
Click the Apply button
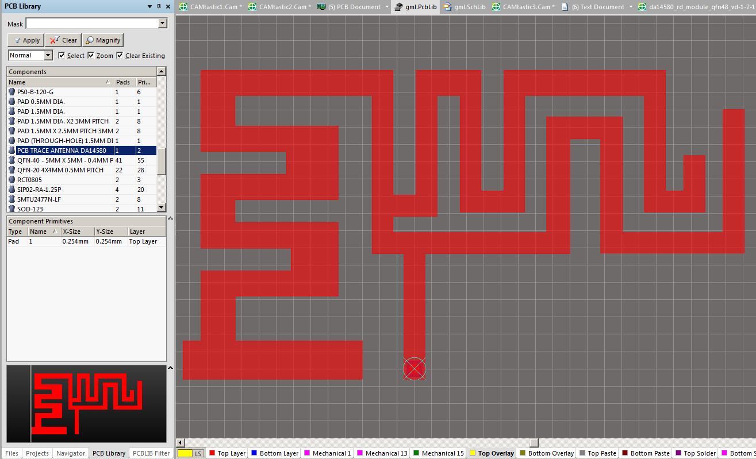point(26,40)
